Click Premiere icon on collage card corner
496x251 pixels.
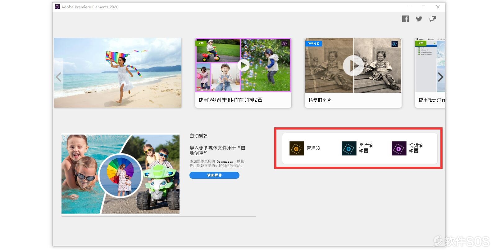pyautogui.click(x=284, y=44)
